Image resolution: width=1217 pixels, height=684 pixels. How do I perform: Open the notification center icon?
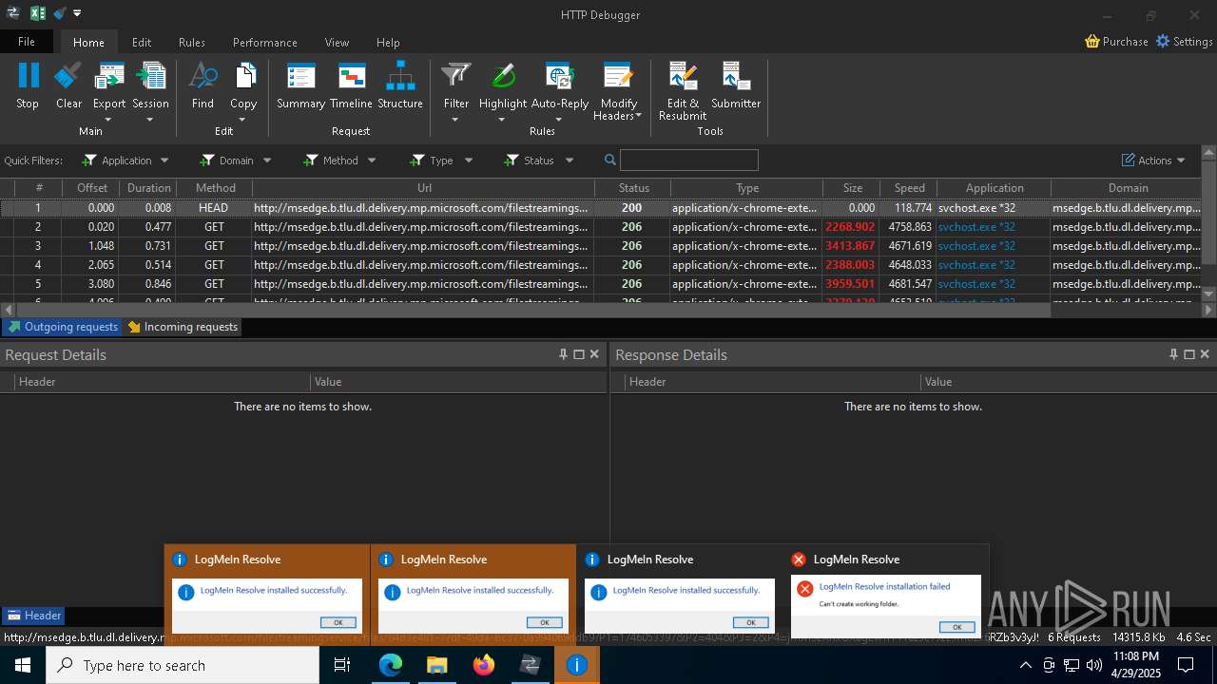[1187, 665]
